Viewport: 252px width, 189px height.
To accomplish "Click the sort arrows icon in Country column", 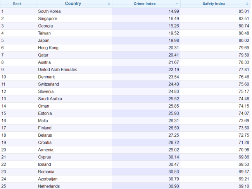I will click(x=109, y=4).
